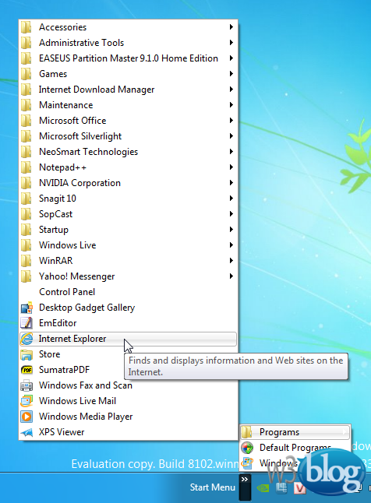The height and width of the screenshot is (503, 371).
Task: Expand the Microsoft Silverlight submenu arrow
Action: 231,136
